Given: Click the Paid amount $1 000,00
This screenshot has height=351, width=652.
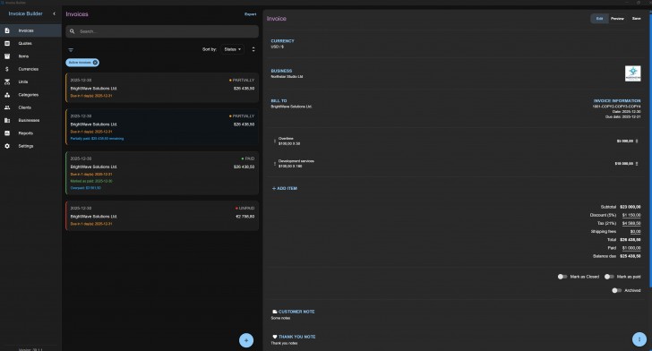Looking at the screenshot, I should coord(631,248).
